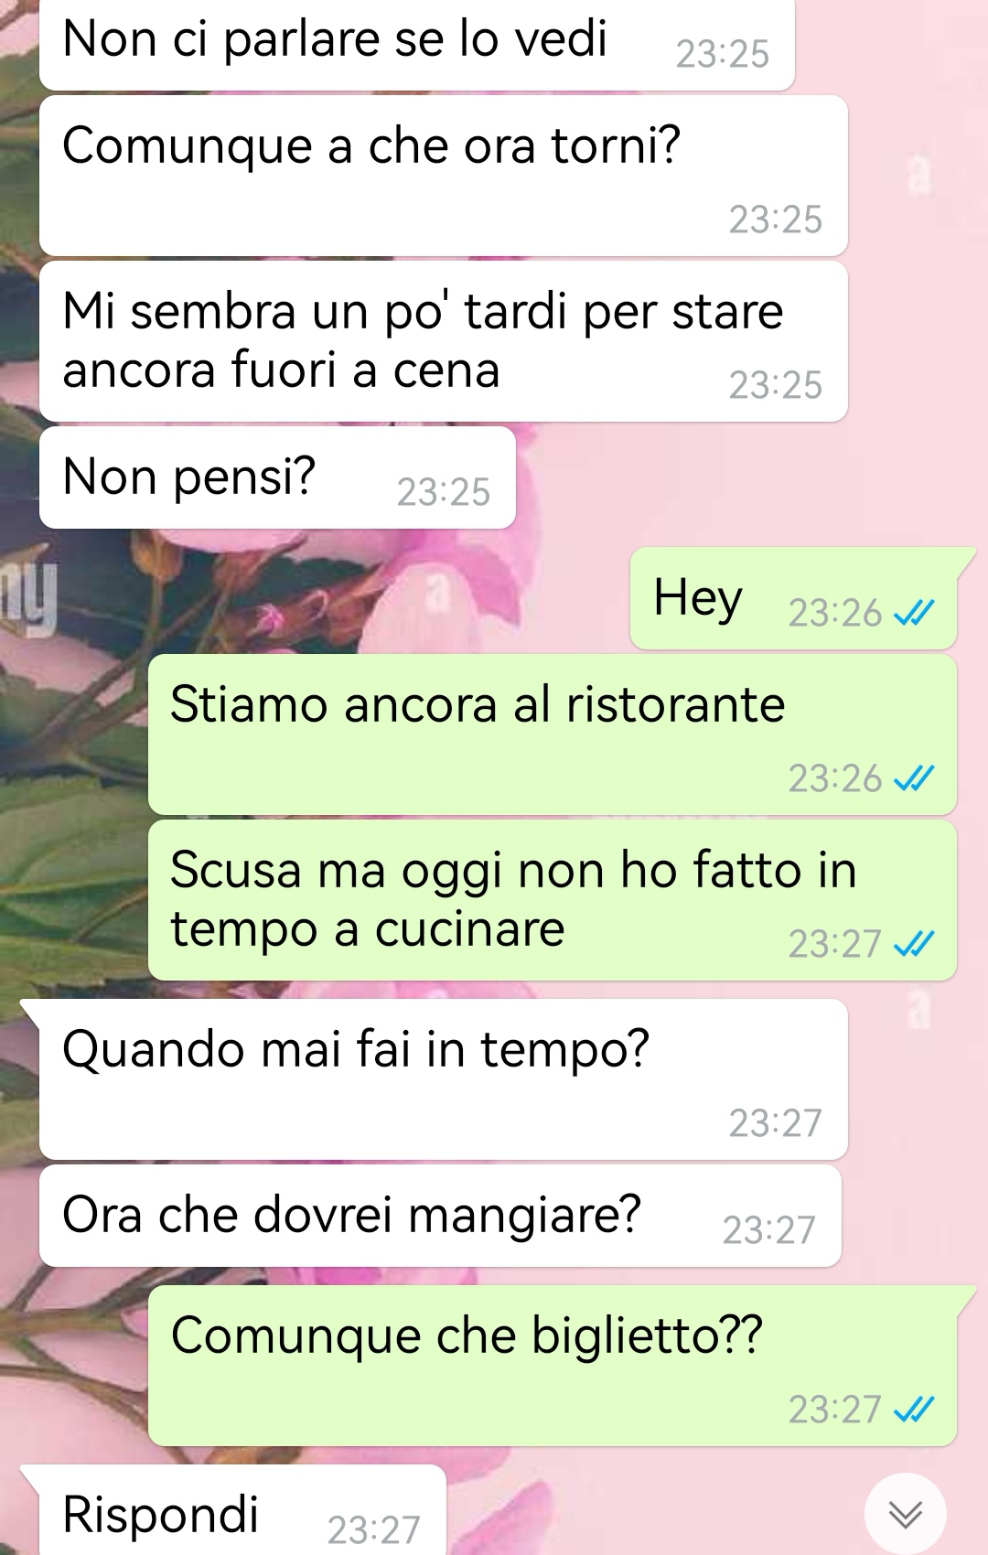The width and height of the screenshot is (988, 1555).
Task: Tap the 'Quando mai fai in tempo?' message
Action: point(444,1079)
